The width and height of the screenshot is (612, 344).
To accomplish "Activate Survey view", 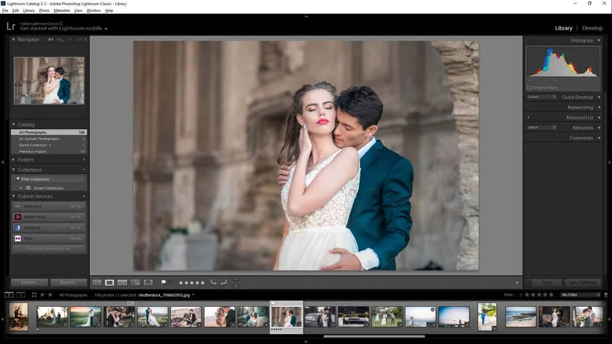I will pyautogui.click(x=135, y=282).
